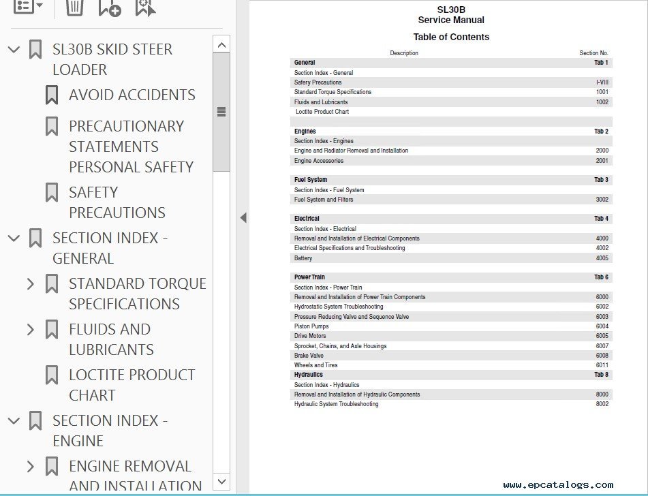This screenshot has width=648, height=496.
Task: Click the bookmarks panel scroll up arrow
Action: (x=221, y=44)
